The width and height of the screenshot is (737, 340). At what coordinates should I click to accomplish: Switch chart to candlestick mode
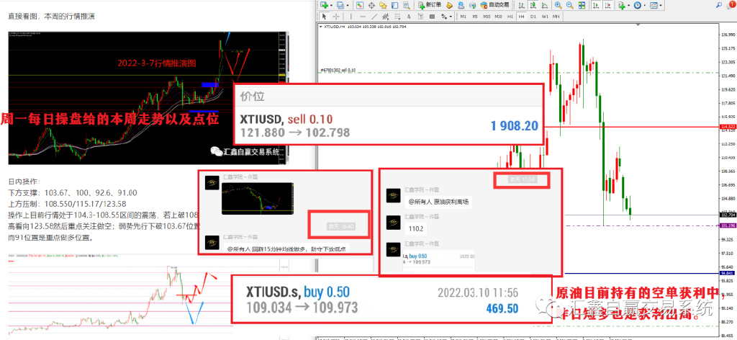pos(533,5)
